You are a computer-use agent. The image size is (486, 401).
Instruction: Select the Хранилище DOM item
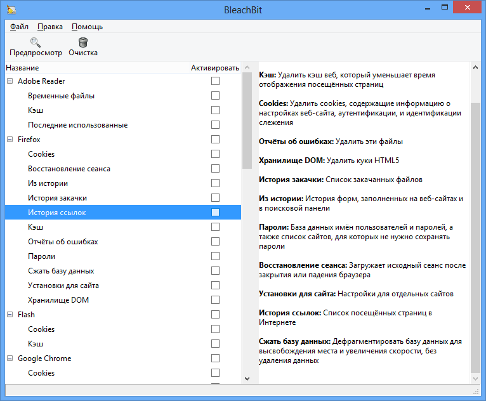[123, 300]
